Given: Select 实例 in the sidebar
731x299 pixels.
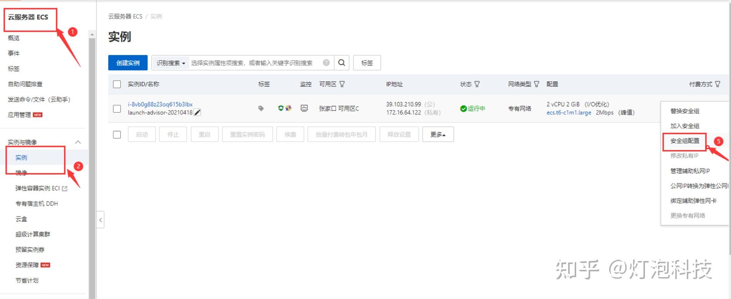Looking at the screenshot, I should tap(22, 157).
